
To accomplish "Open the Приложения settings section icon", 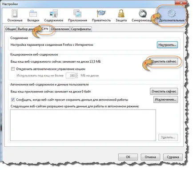I will click(77, 16).
